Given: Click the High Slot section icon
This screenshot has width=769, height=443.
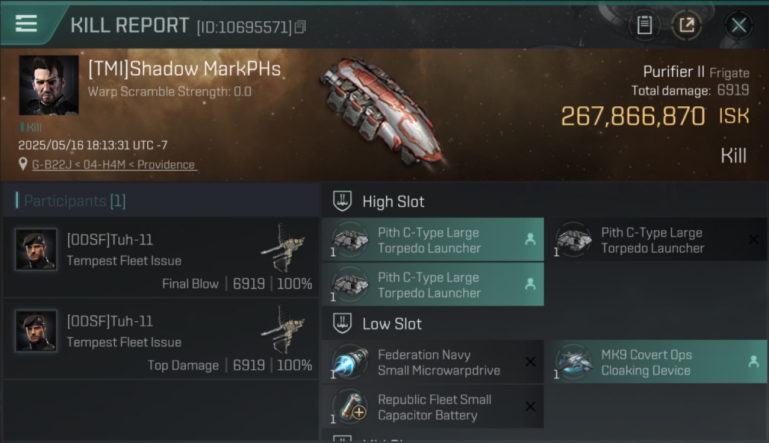Looking at the screenshot, I should pyautogui.click(x=342, y=201).
